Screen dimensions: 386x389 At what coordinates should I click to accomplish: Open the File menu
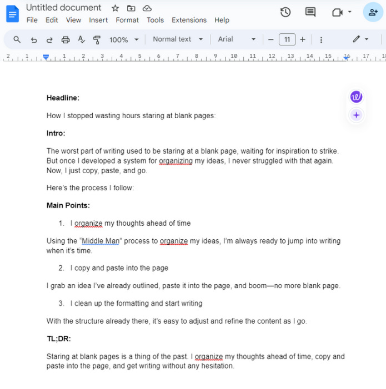pos(32,20)
